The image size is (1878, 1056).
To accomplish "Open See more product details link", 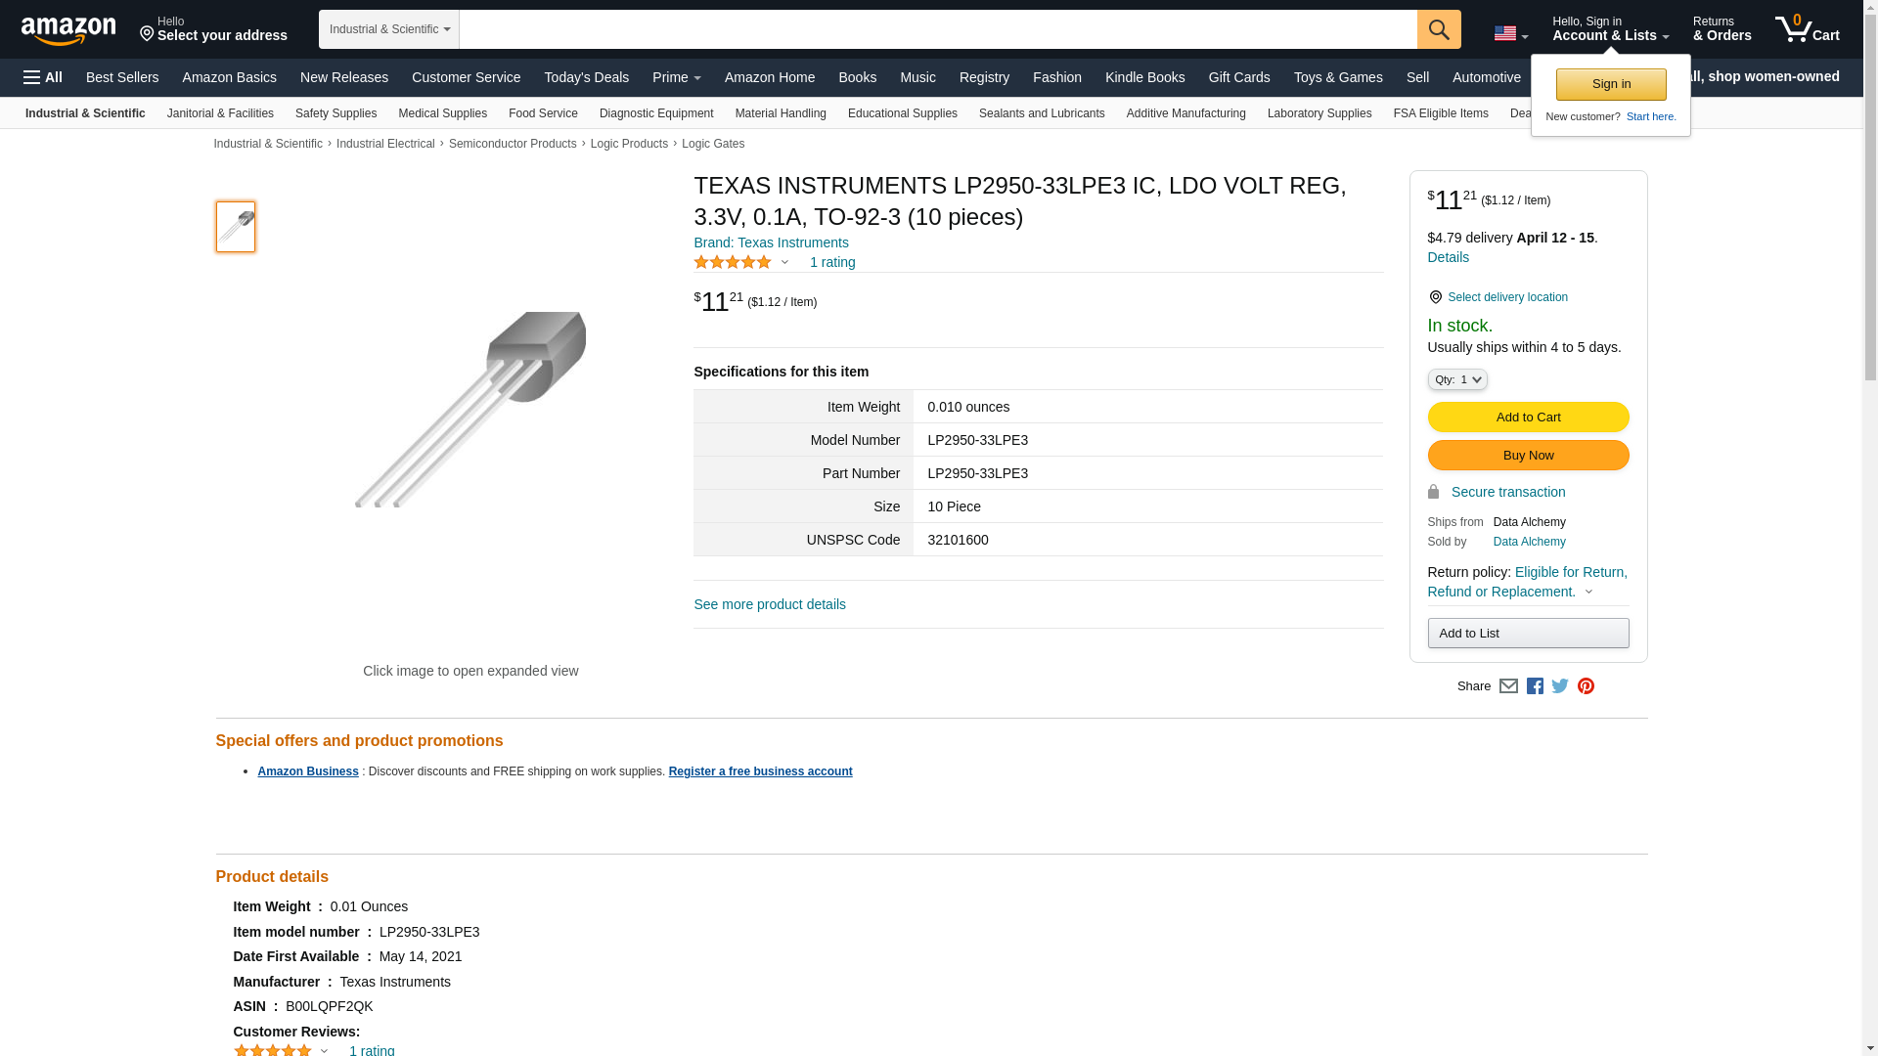I will tap(770, 604).
